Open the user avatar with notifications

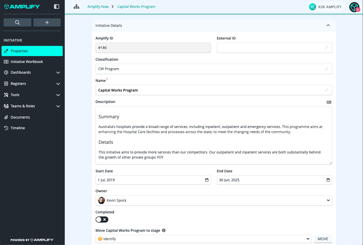pos(354,7)
